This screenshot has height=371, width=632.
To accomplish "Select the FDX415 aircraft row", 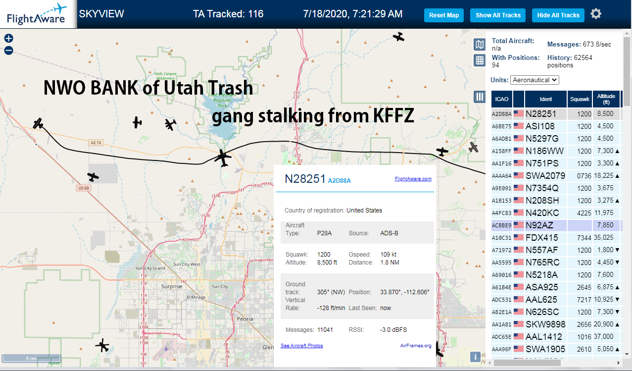I will tap(557, 237).
